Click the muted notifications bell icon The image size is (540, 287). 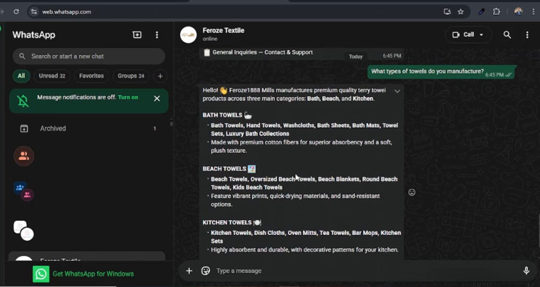(x=24, y=101)
